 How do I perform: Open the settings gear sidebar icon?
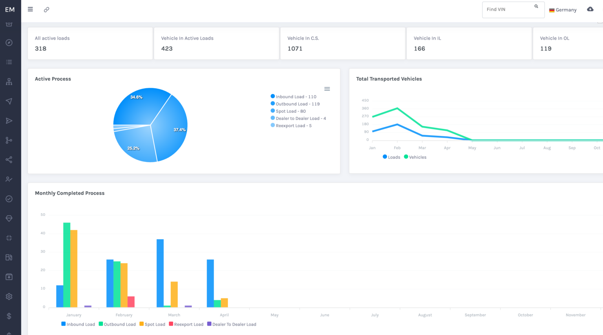(9, 297)
